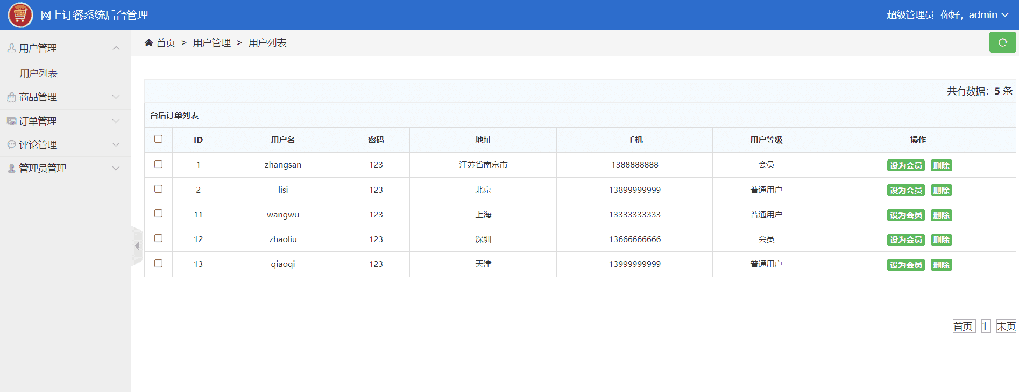Click the green refresh icon button
Viewport: 1019px width, 392px height.
pos(1002,42)
